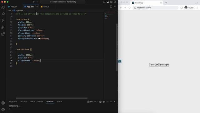Select the Terminal panel tab
200x113 pixels.
point(50,102)
